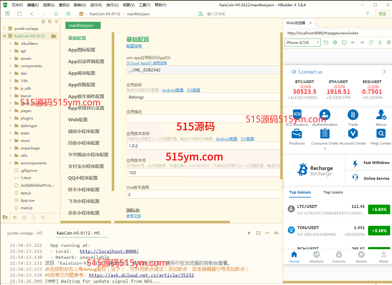This screenshot has height=285, width=392.
Task: Open the iPhone 6/7/8 device dropdown
Action: 302,42
